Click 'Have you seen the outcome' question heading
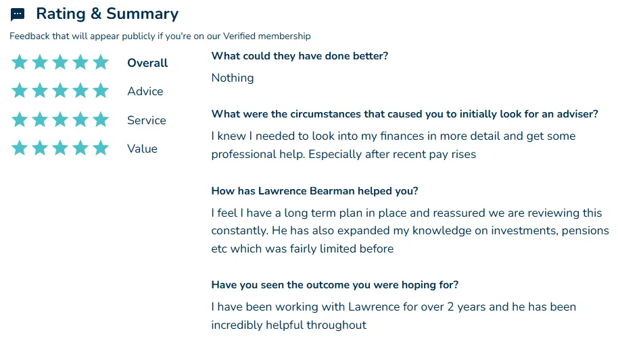 tap(335, 285)
